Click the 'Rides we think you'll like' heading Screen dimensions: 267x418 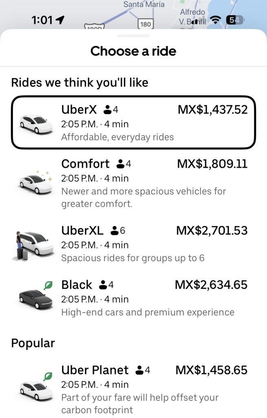point(80,82)
